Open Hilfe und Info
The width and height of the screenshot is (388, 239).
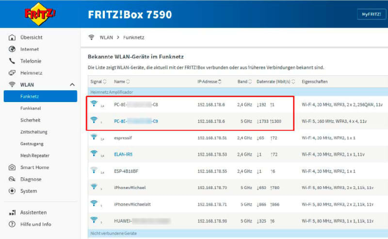(x=35, y=224)
